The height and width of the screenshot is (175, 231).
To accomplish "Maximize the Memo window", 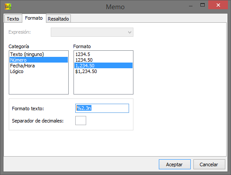I will tap(203, 5).
